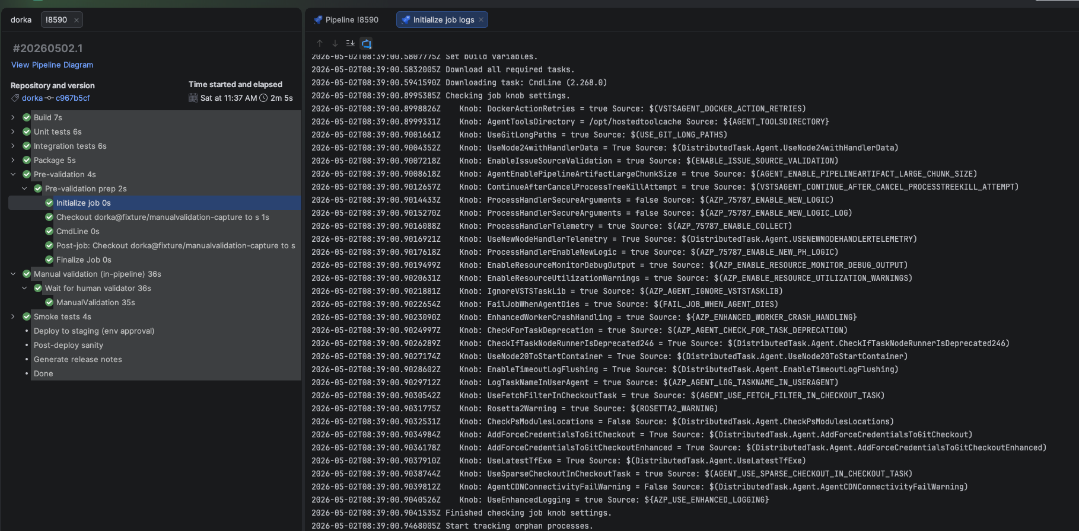Click the Pipeline !8590 tab rocket icon

[319, 20]
